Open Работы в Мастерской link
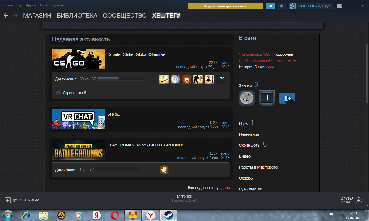Screen dimensions: 369x221 259,167
